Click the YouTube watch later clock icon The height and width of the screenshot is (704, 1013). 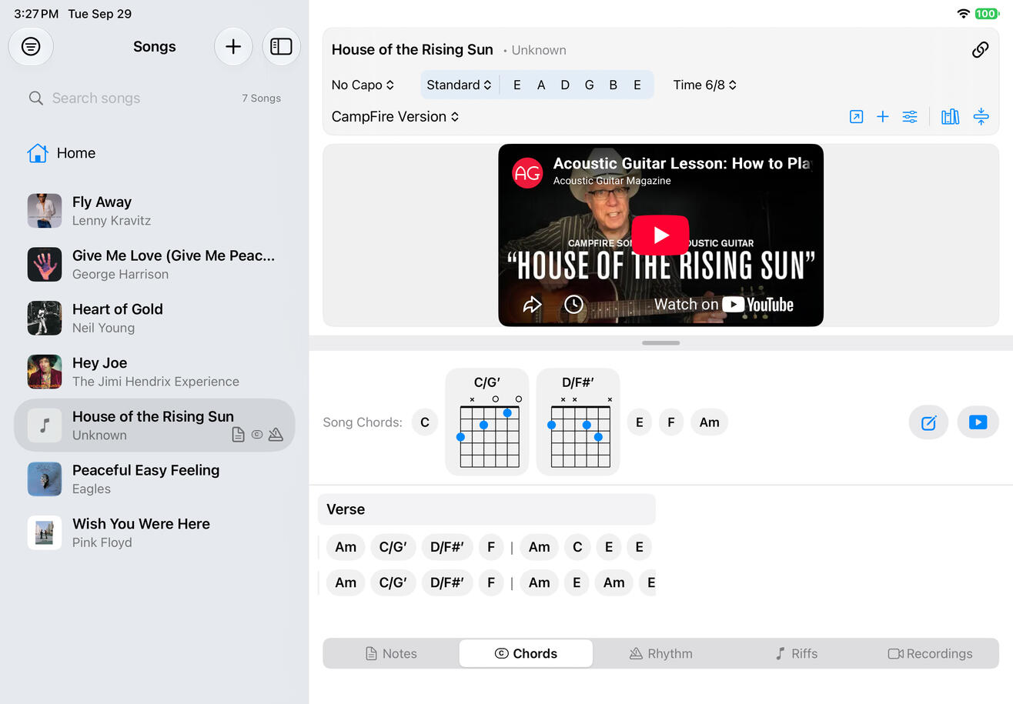pyautogui.click(x=573, y=305)
